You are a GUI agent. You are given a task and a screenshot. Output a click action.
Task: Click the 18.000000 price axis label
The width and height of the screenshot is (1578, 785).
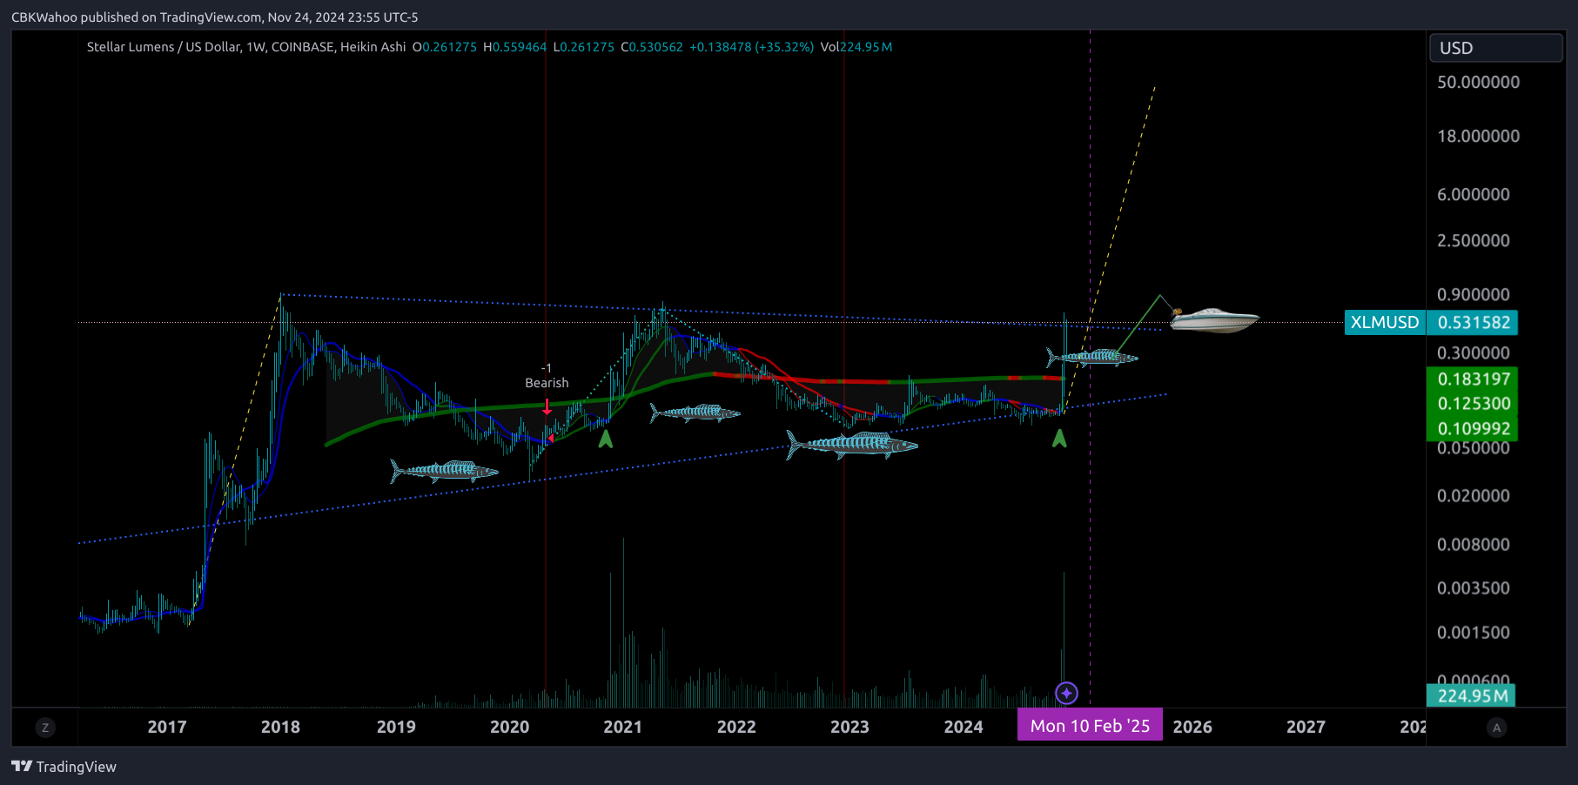pyautogui.click(x=1478, y=136)
